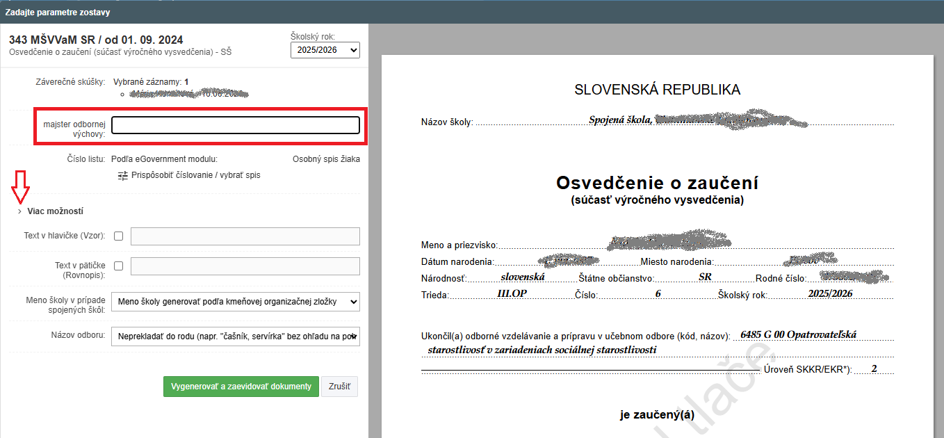Click the Text v hlavičke input field
Viewport: 944px width, 438px height.
point(245,236)
